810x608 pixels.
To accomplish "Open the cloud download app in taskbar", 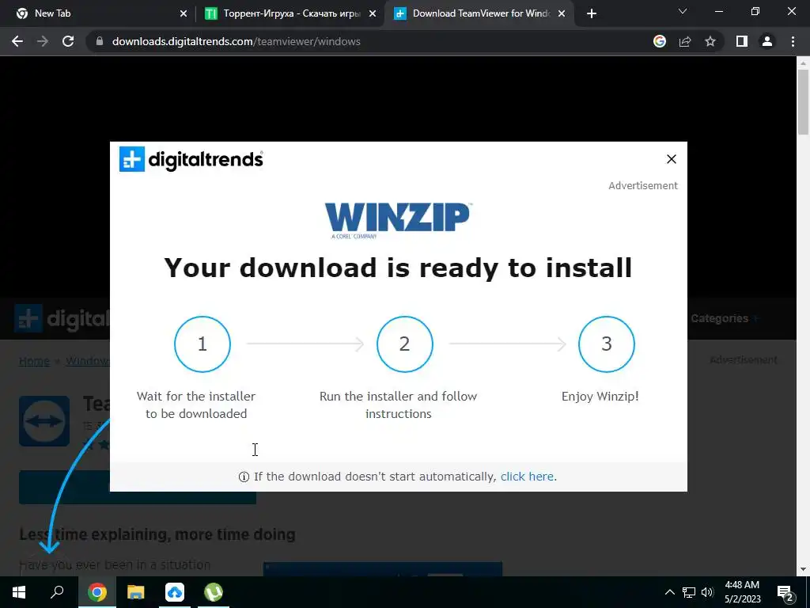I will click(175, 592).
